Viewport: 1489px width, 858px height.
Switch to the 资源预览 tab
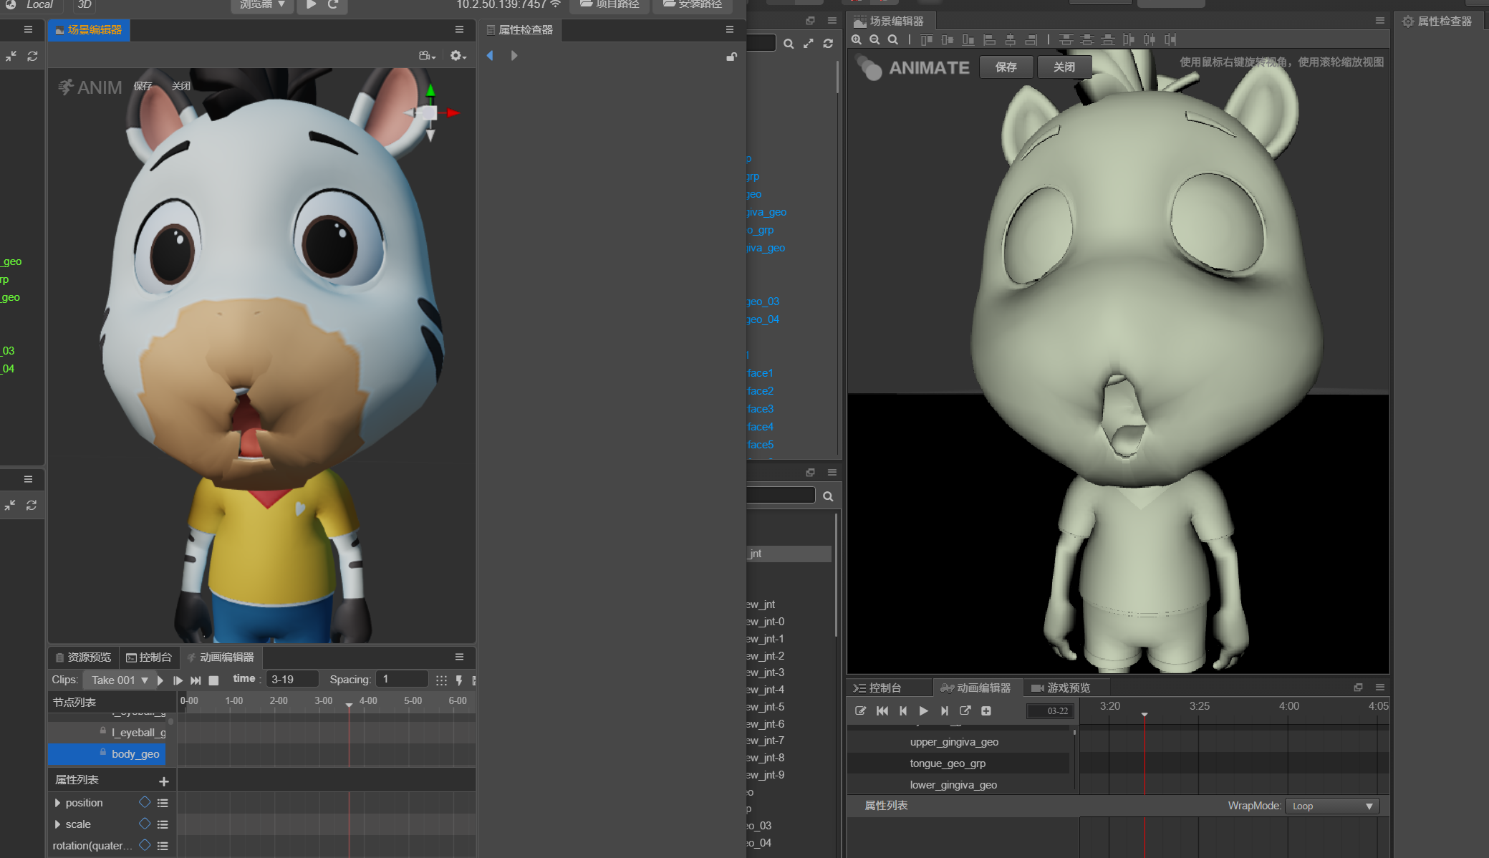click(x=83, y=657)
